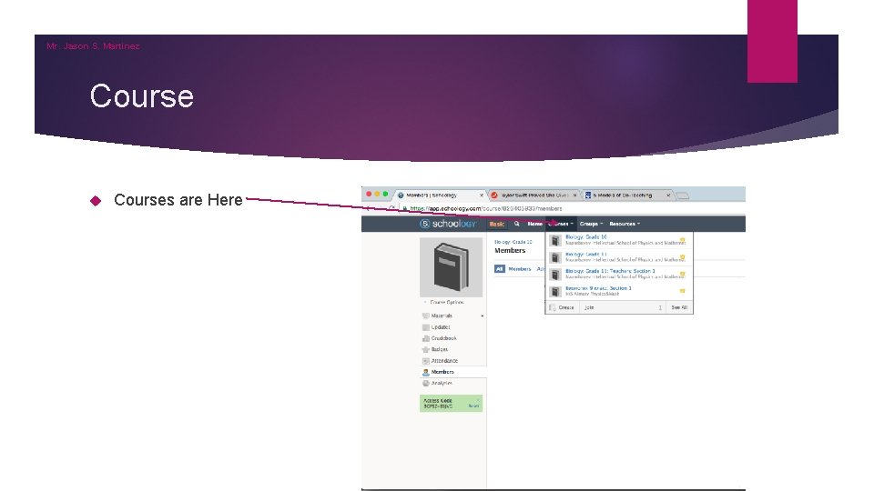Screen dimensions: 874x491
Task: Click the yellow badge on Biology: Grade 10 row
Action: tap(682, 240)
